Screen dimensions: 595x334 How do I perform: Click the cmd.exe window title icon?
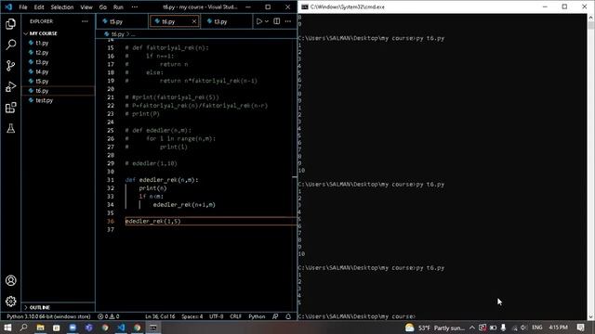click(305, 7)
